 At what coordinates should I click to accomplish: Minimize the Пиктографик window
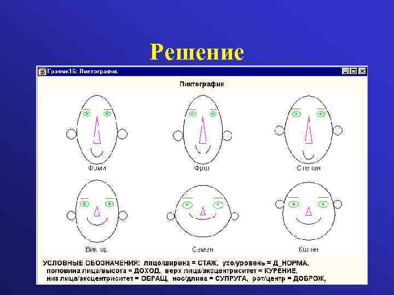(346, 71)
